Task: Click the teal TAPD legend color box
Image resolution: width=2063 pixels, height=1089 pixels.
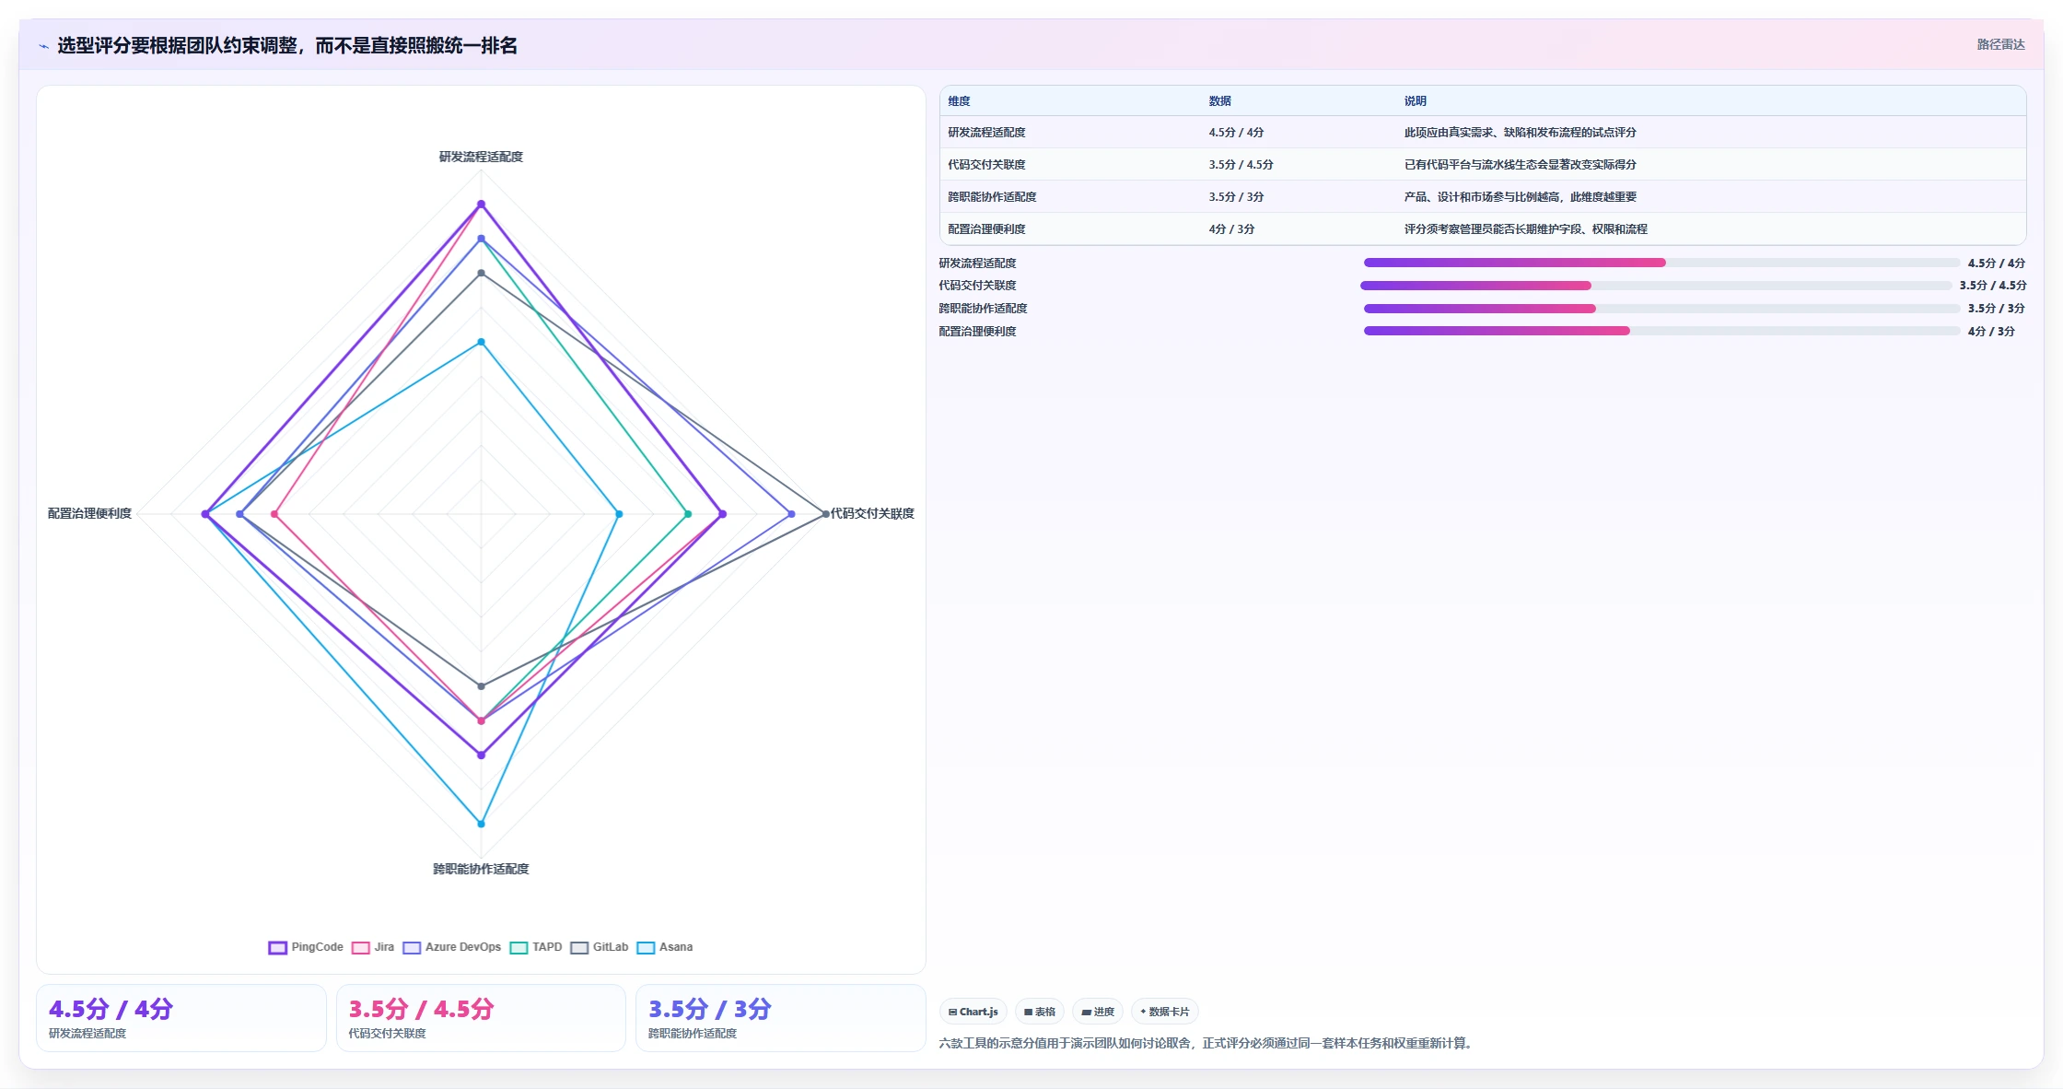Action: (x=519, y=947)
